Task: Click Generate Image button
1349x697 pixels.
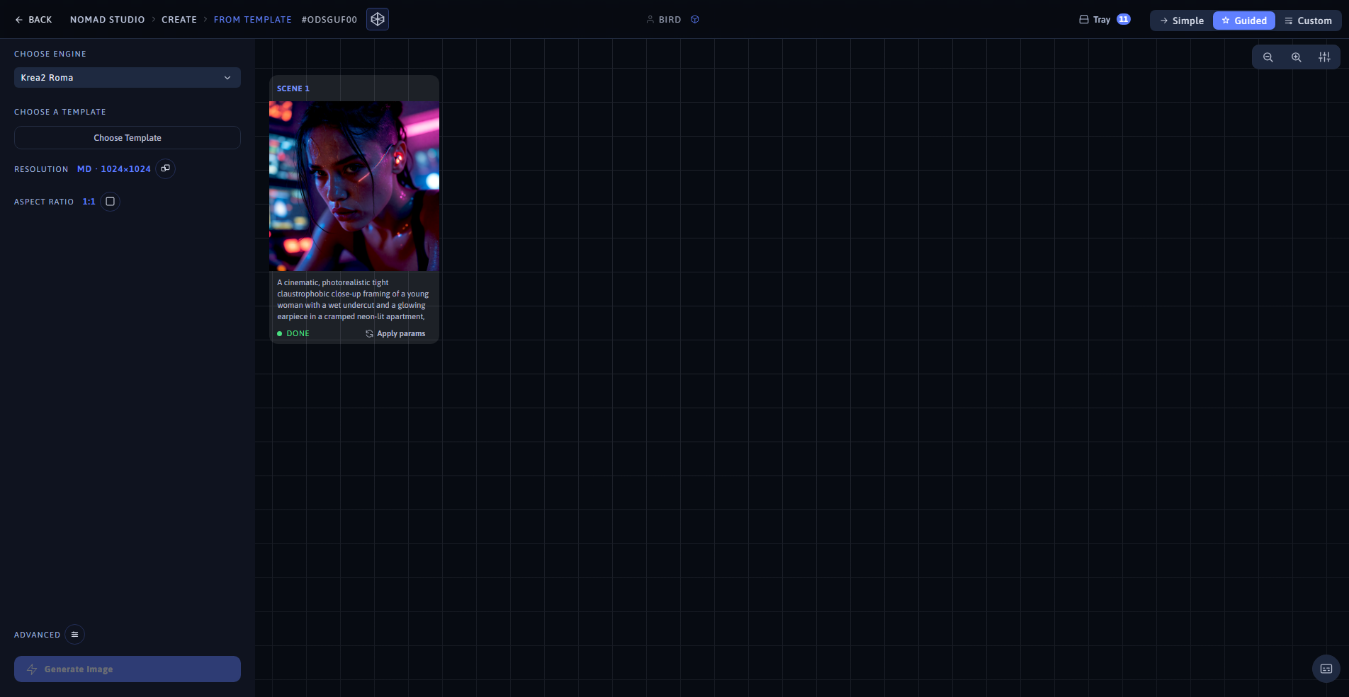Action: [x=128, y=669]
